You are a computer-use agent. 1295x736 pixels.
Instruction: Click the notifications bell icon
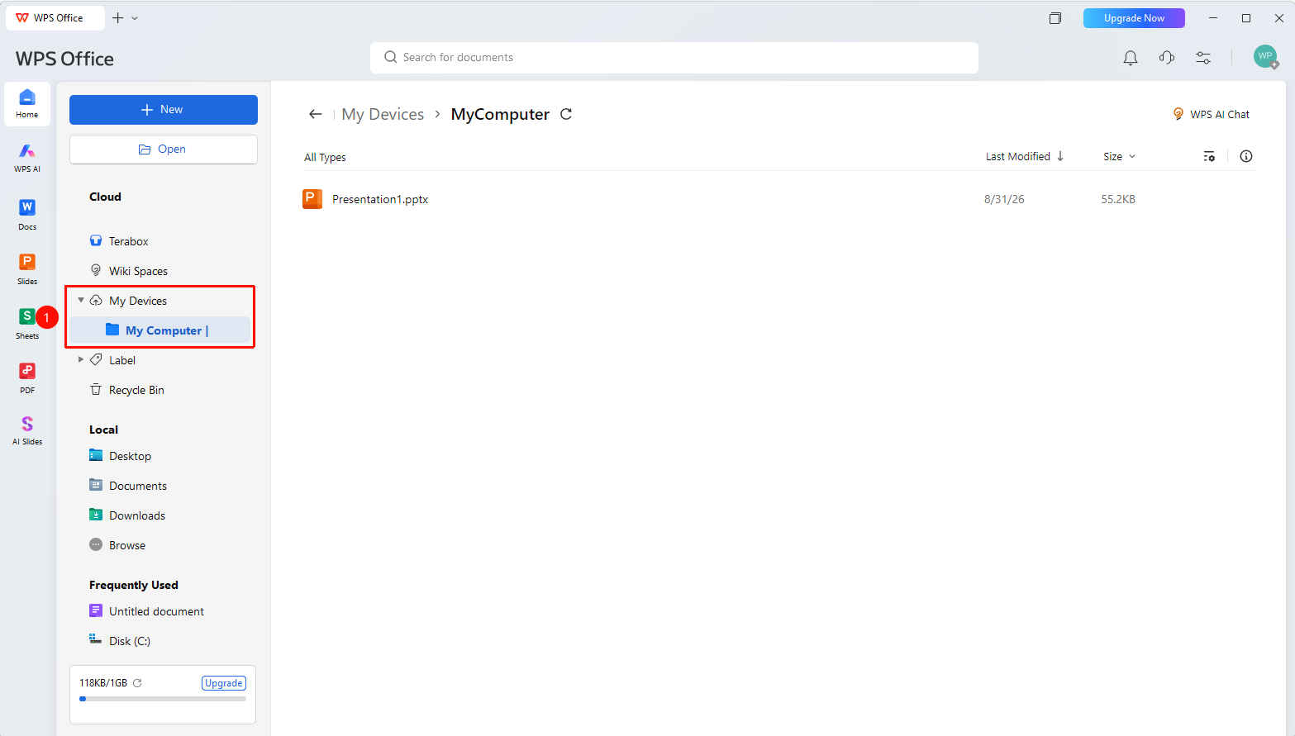[x=1131, y=58]
